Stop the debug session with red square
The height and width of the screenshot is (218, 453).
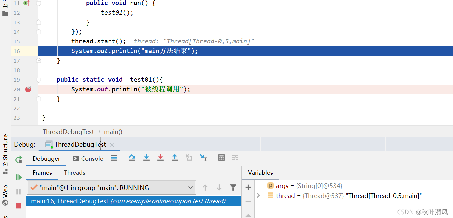point(19,206)
